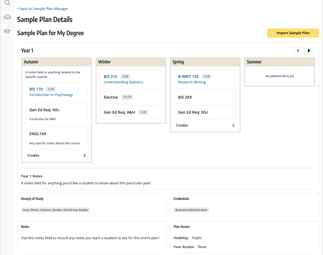Open BIS 215 course link

click(x=111, y=77)
